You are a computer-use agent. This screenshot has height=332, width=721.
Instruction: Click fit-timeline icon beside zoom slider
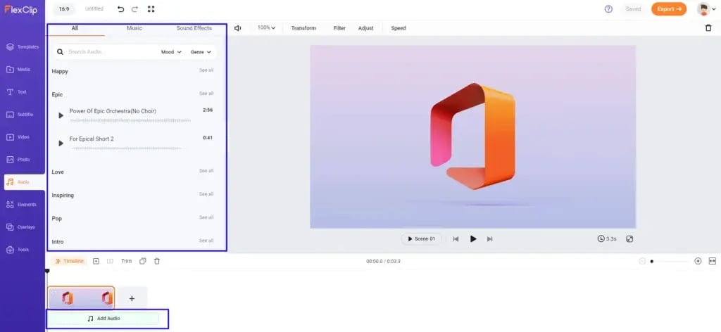[x=712, y=261]
